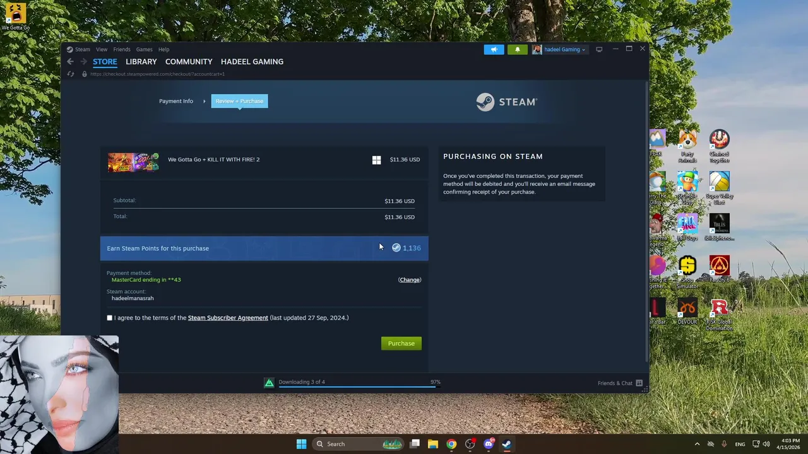Open Super Volley Blast desktop shortcut

tap(719, 188)
